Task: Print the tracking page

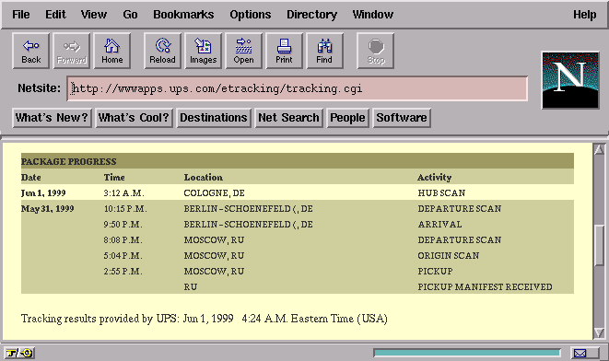Action: pos(284,51)
